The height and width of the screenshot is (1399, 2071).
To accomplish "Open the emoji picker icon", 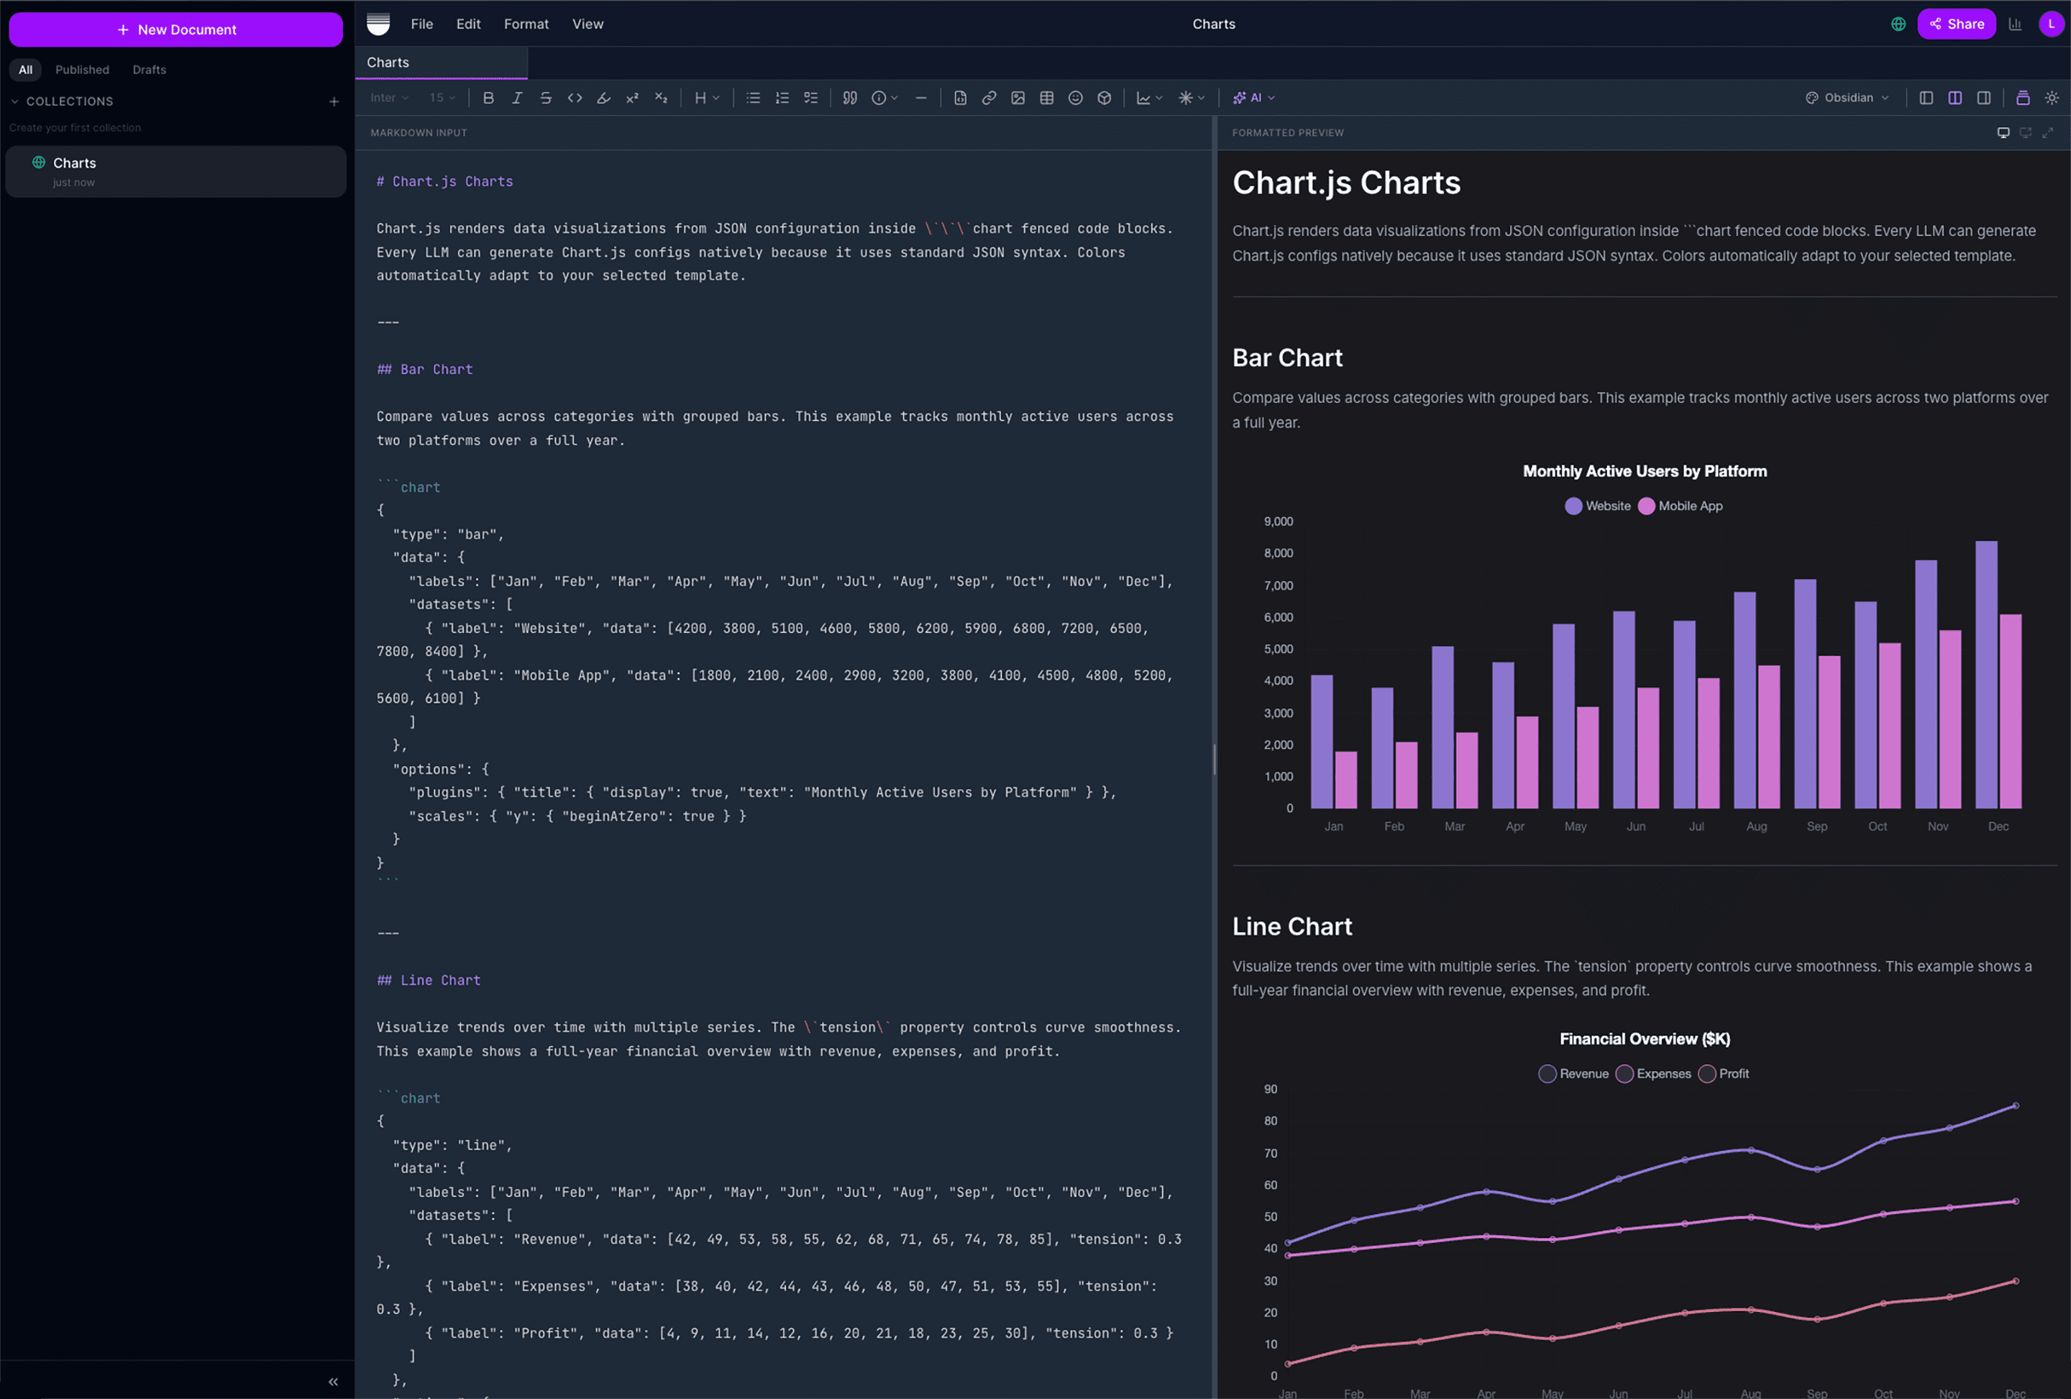I will pyautogui.click(x=1076, y=98).
